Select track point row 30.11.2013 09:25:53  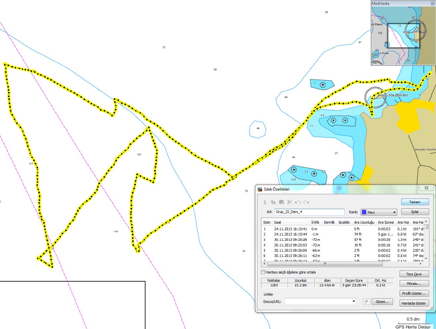tap(342, 245)
